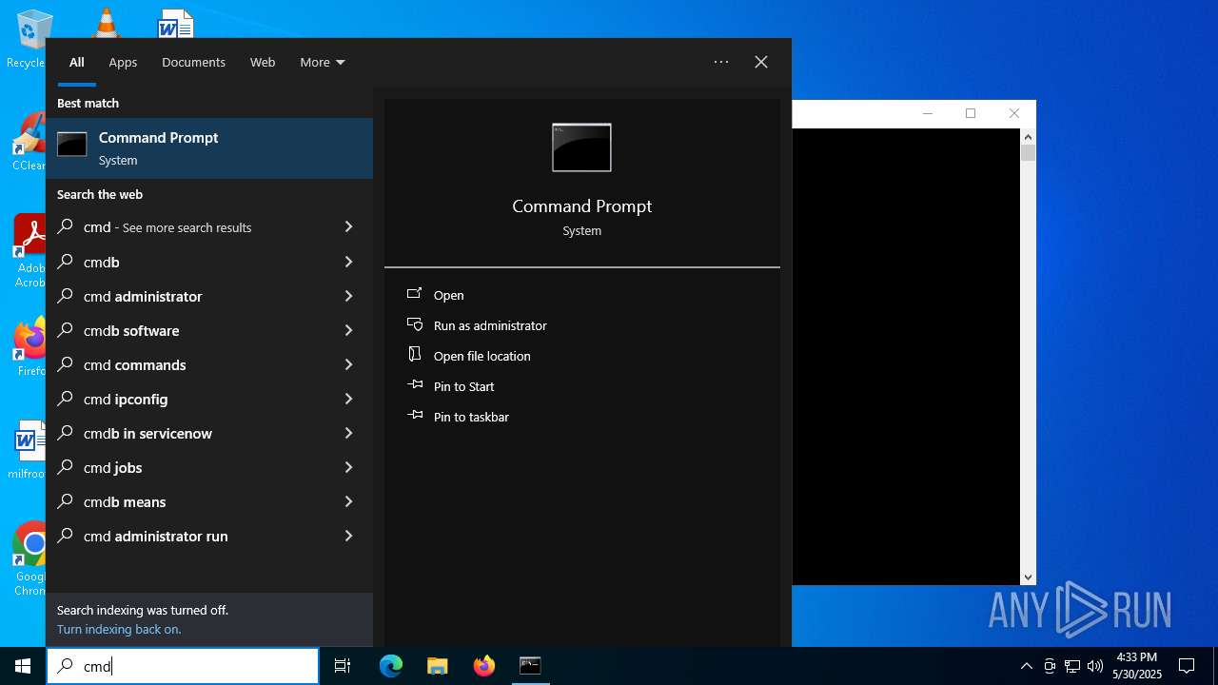The image size is (1218, 685).
Task: Minimize the background console window
Action: (x=928, y=113)
